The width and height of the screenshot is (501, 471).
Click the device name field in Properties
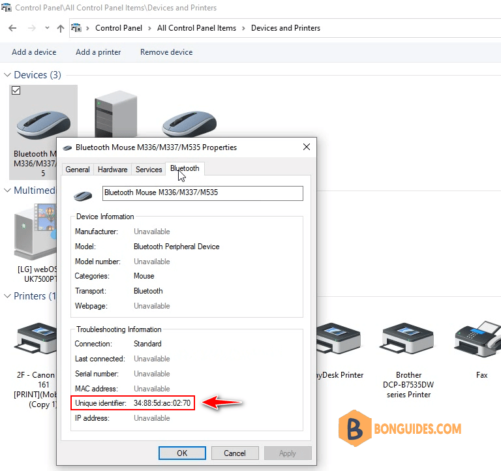pyautogui.click(x=203, y=193)
